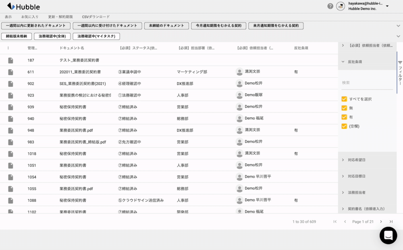Click the help question mark icon
This screenshot has width=403, height=250.
click(x=330, y=6)
